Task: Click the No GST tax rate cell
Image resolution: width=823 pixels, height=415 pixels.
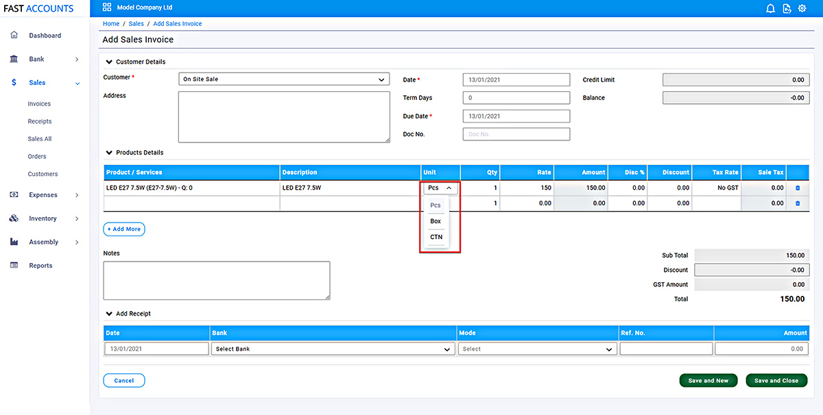Action: 717,188
